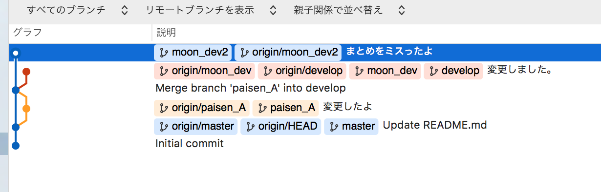Click the origin/master branch tag
This screenshot has height=192, width=601.
(195, 126)
